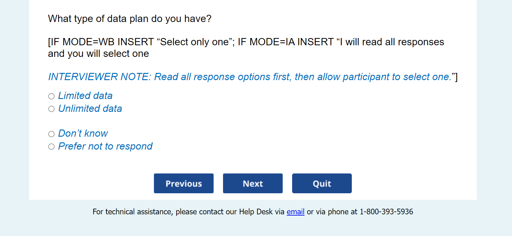Click the blue "INTERVIEWER NOTE:" words
512x236 pixels.
[100, 77]
